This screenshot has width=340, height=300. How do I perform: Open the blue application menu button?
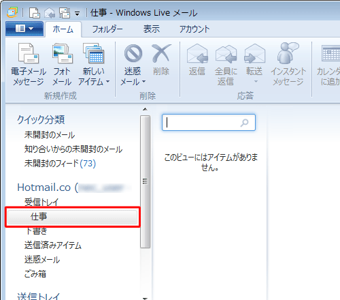point(24,29)
